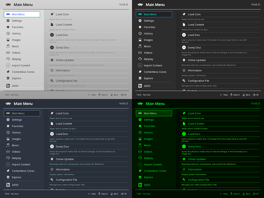
Task: Click the Favorites star icon in the light gray theme panel
Action: pyautogui.click(x=8, y=27)
